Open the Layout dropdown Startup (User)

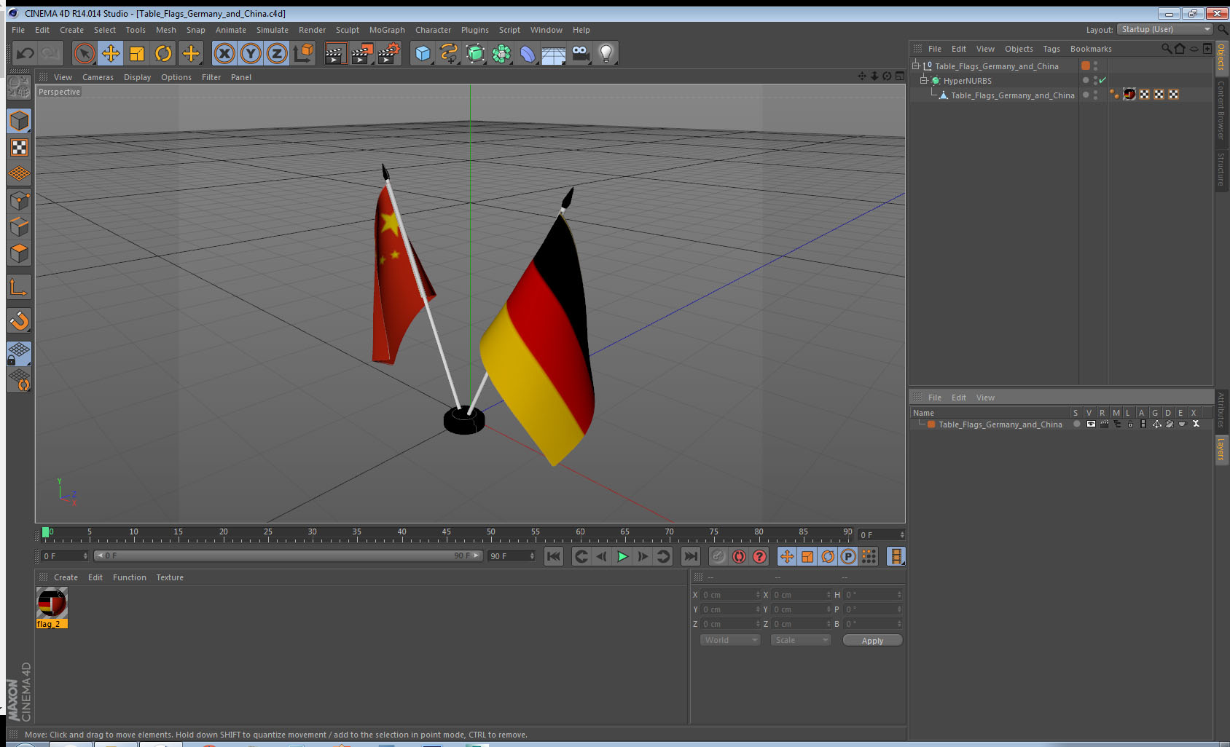[x=1165, y=29]
